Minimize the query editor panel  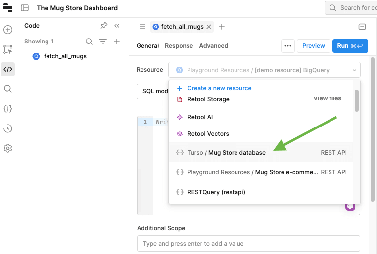click(362, 27)
